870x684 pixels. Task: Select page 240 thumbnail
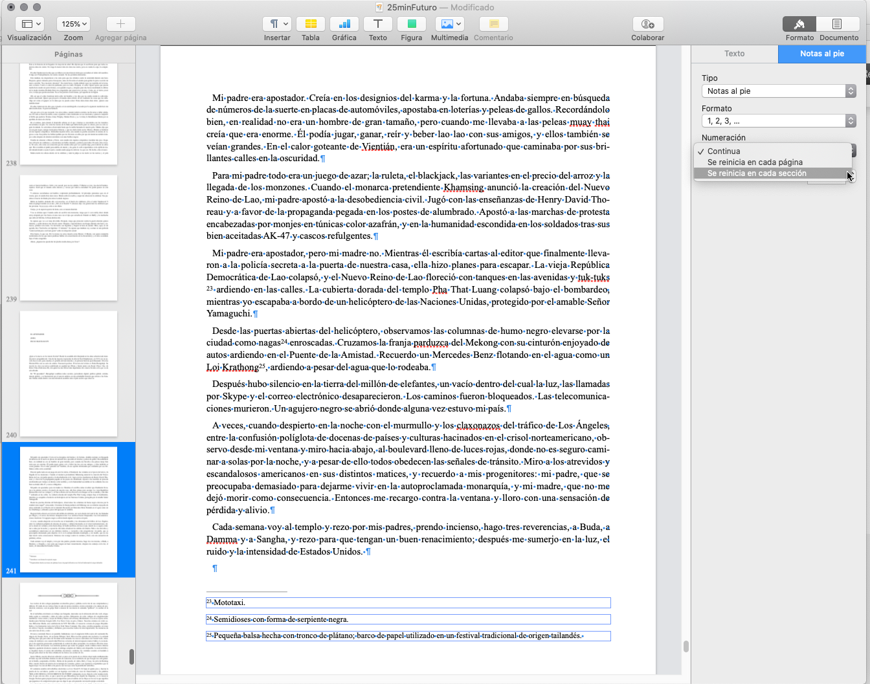click(x=69, y=373)
